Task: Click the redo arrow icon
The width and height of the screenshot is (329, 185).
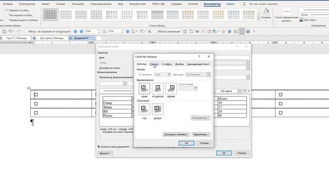Action: point(19,31)
